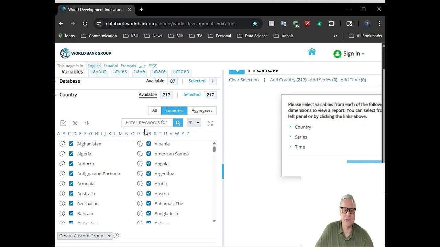This screenshot has width=440, height=247.
Task: Expand country panel to full screen
Action: (210, 123)
